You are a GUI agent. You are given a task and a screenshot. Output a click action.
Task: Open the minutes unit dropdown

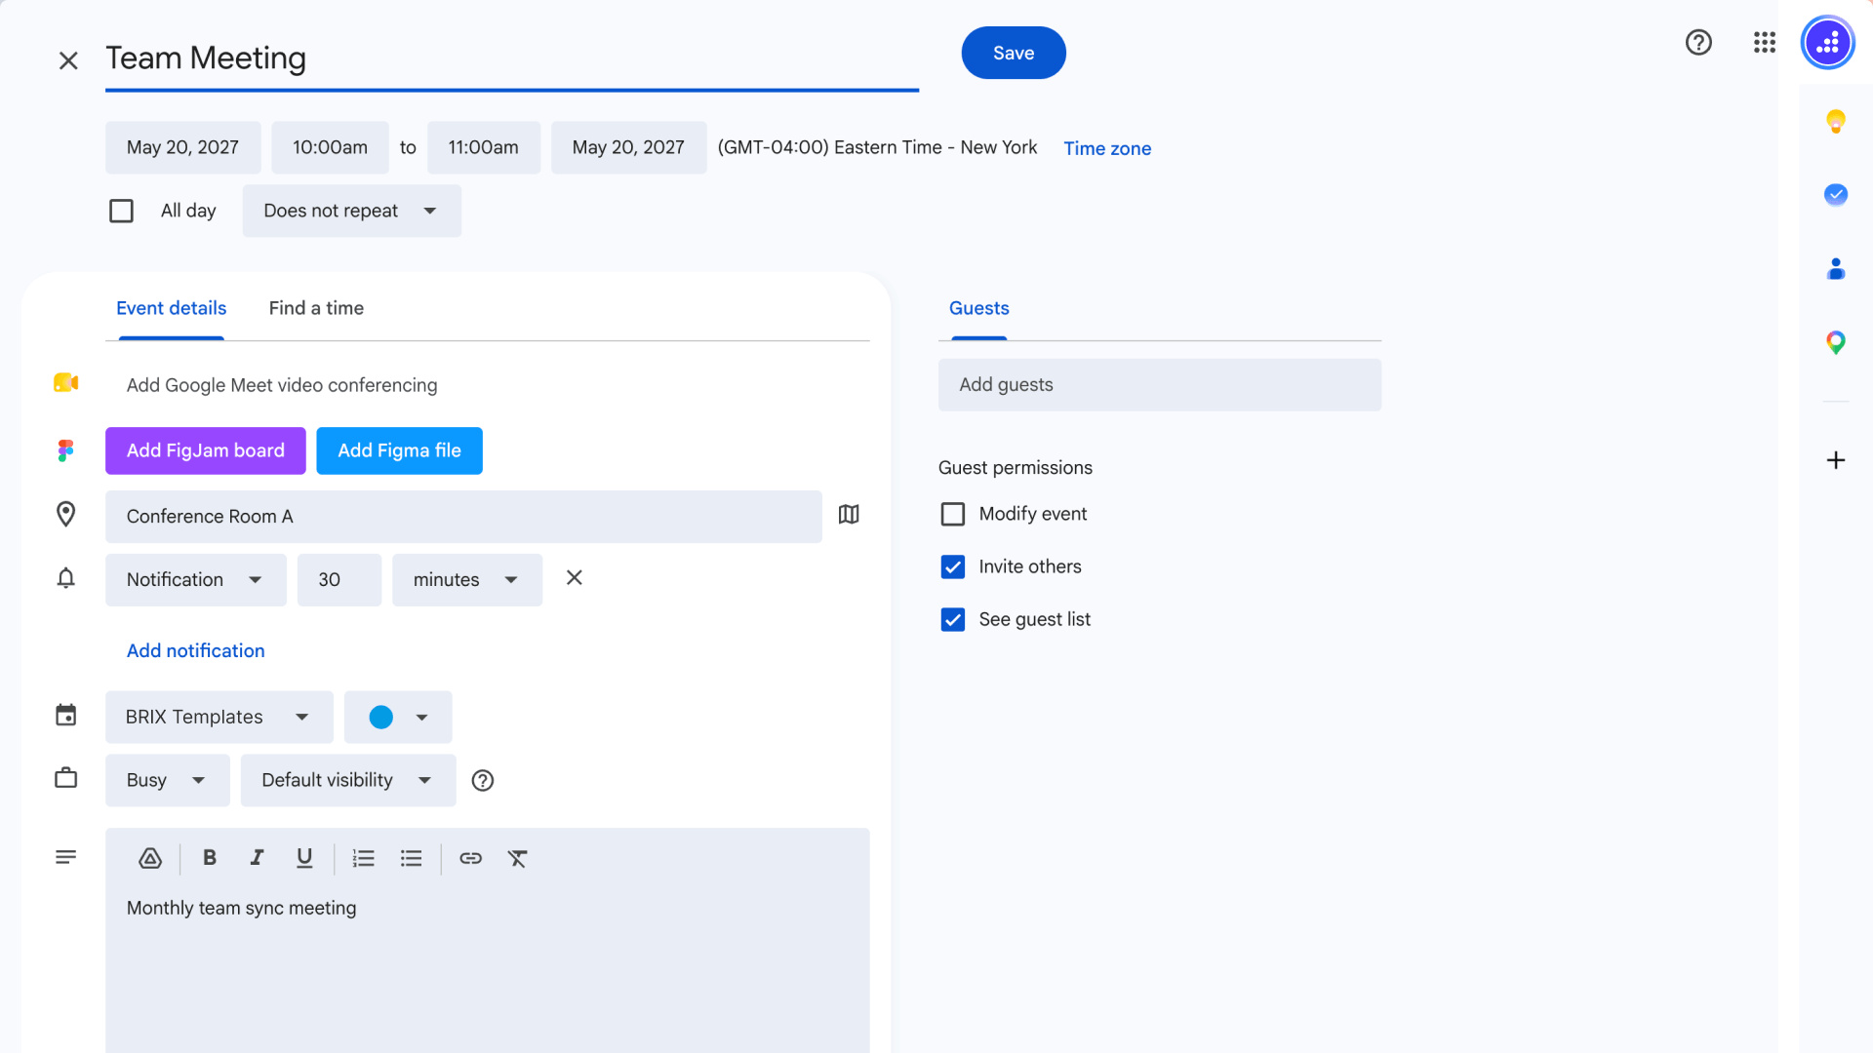[466, 580]
